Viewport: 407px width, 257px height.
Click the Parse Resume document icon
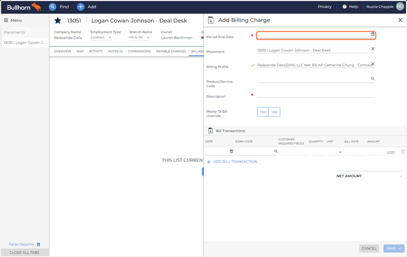(x=38, y=244)
